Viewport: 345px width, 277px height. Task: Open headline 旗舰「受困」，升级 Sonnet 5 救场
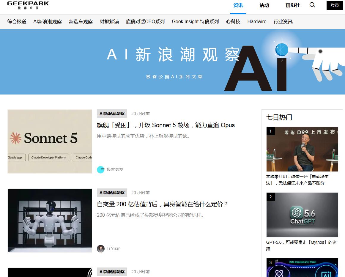(166, 125)
